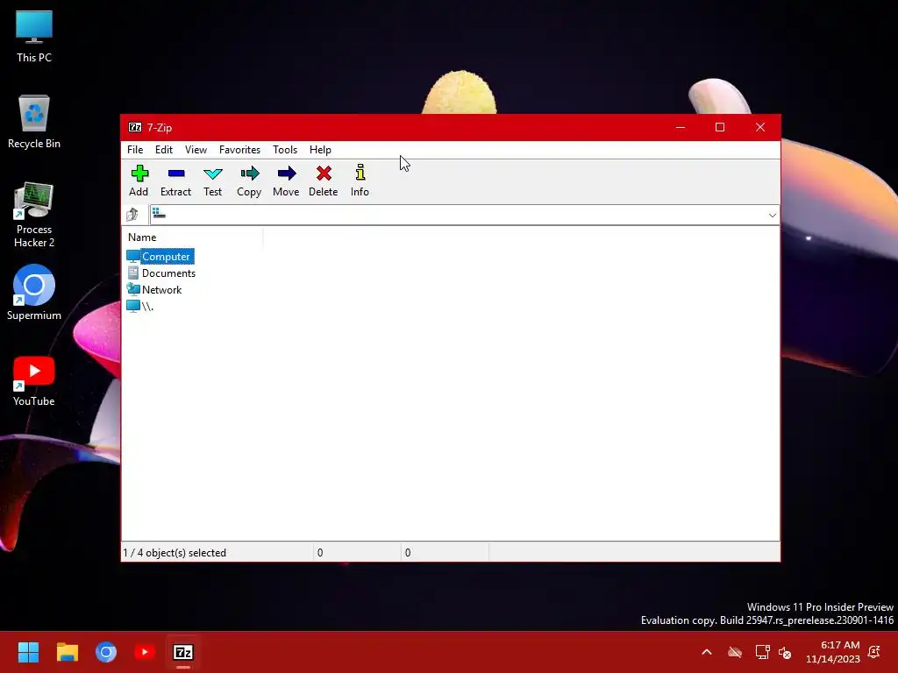Open the taskbar clock and date
Viewport: 898px width, 673px height.
click(x=833, y=652)
